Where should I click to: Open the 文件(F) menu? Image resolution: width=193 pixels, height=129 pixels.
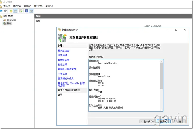click(x=7, y=6)
